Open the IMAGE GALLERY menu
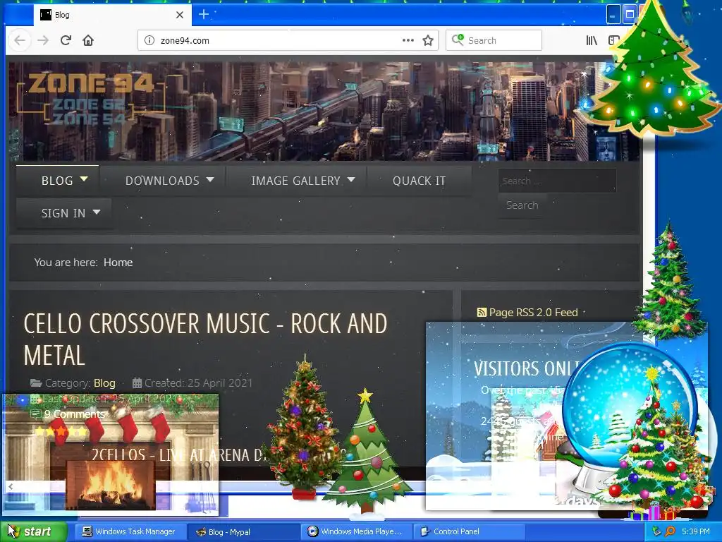 click(295, 181)
